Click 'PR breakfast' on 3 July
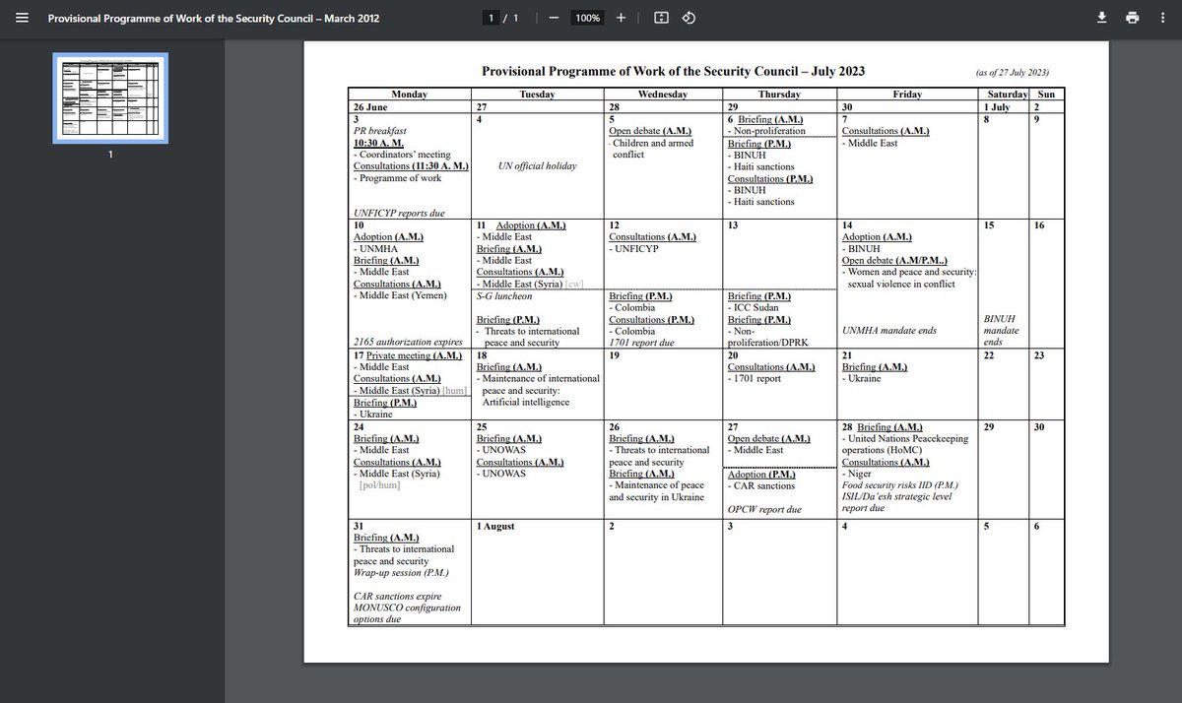Screen dimensions: 1182x703 379,131
